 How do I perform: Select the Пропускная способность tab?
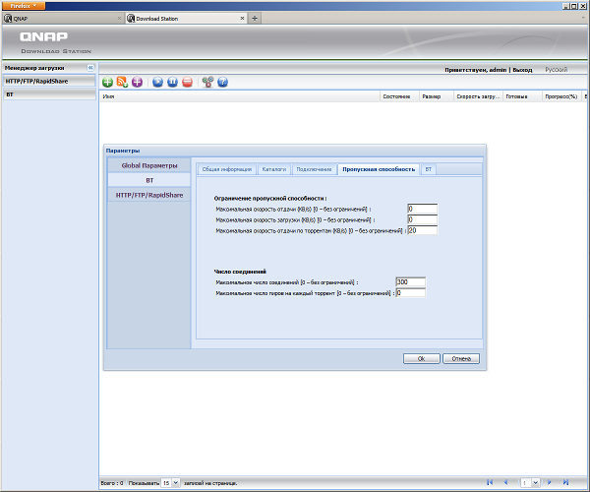pos(379,169)
